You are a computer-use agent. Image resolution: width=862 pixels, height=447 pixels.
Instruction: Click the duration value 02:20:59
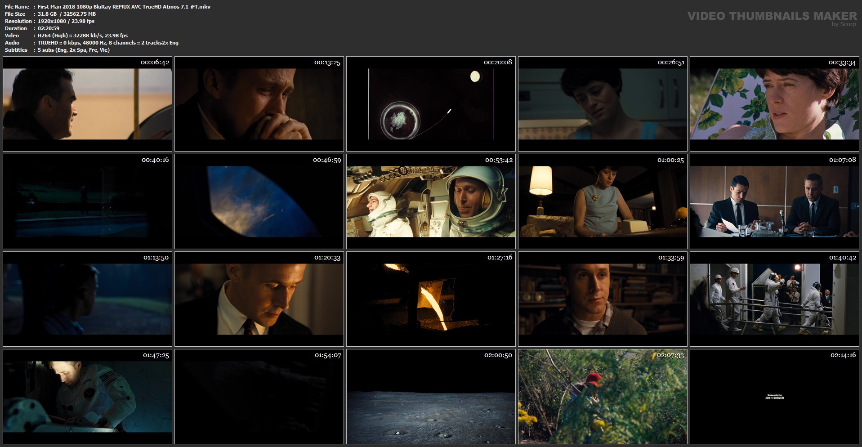coord(49,28)
